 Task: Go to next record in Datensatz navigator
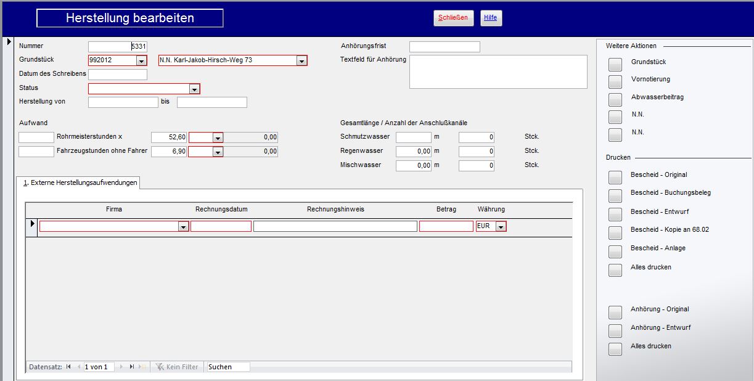(121, 367)
